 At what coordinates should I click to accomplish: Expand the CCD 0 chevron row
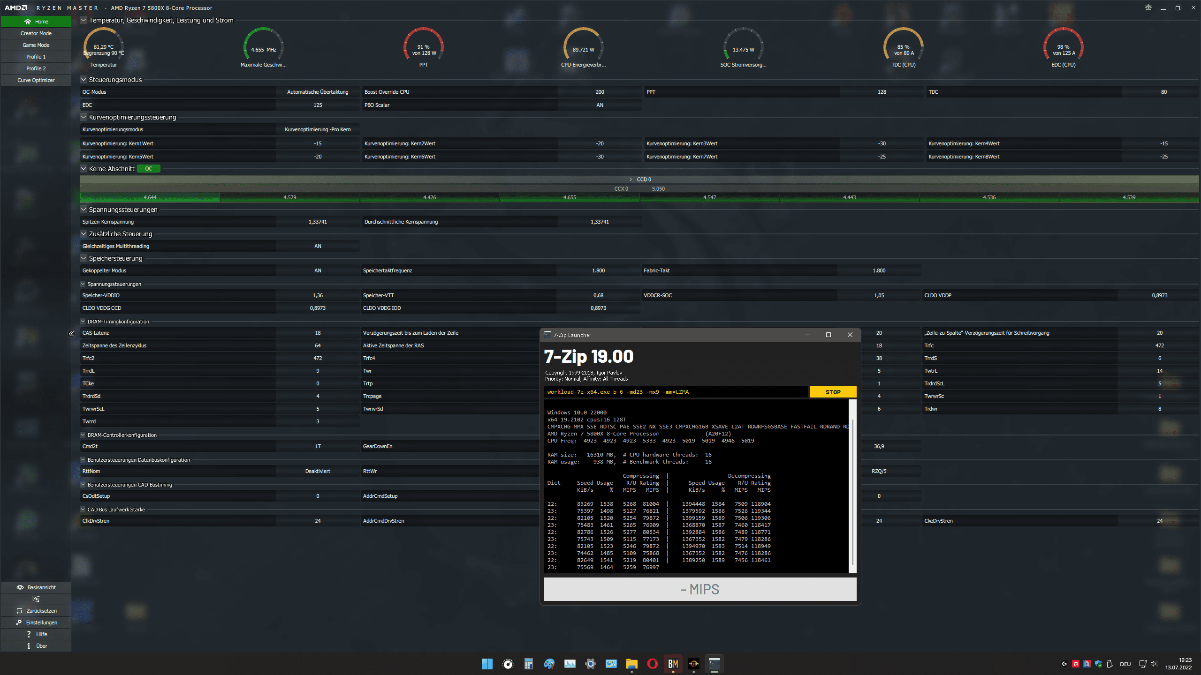[x=631, y=180]
